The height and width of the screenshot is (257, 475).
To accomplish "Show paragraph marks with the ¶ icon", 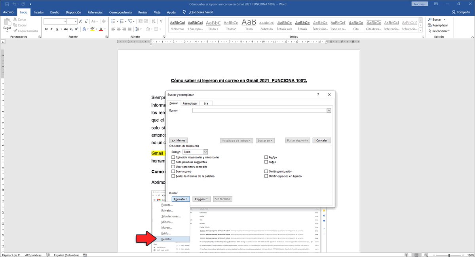I will pos(161,21).
